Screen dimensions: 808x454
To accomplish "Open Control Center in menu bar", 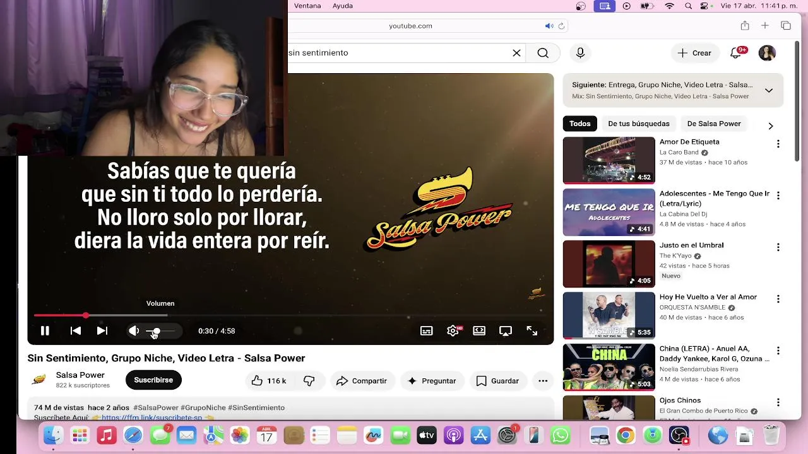I will point(705,6).
